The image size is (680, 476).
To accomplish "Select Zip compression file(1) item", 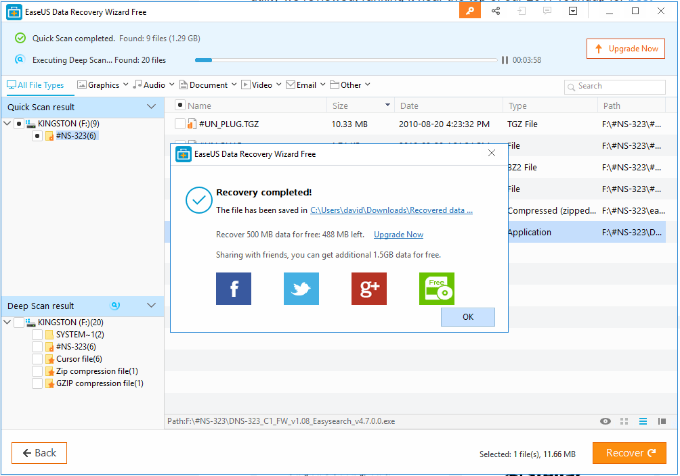I will [97, 371].
